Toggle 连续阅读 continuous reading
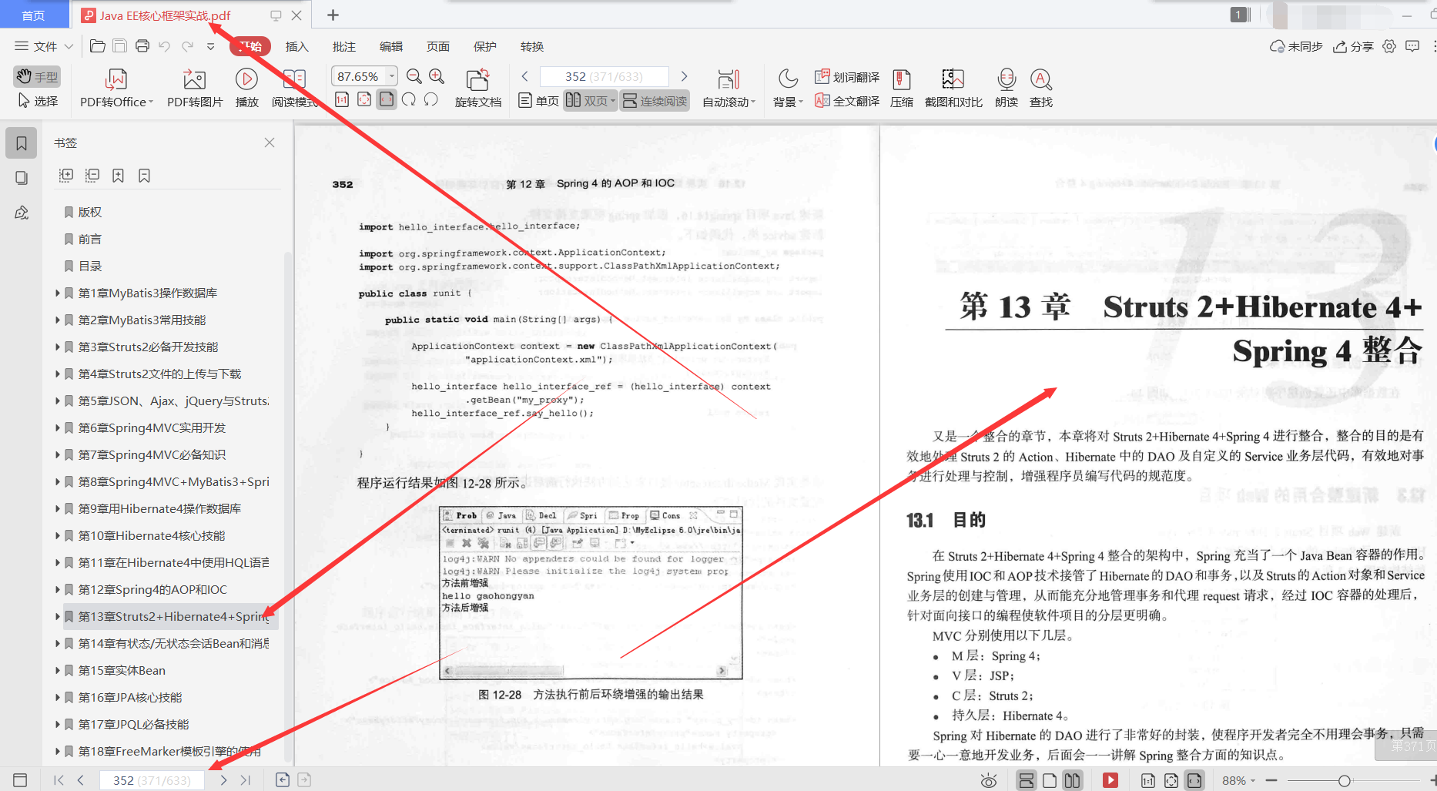1437x791 pixels. [655, 101]
